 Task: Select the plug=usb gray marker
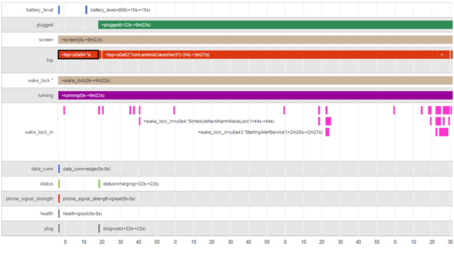(99, 228)
